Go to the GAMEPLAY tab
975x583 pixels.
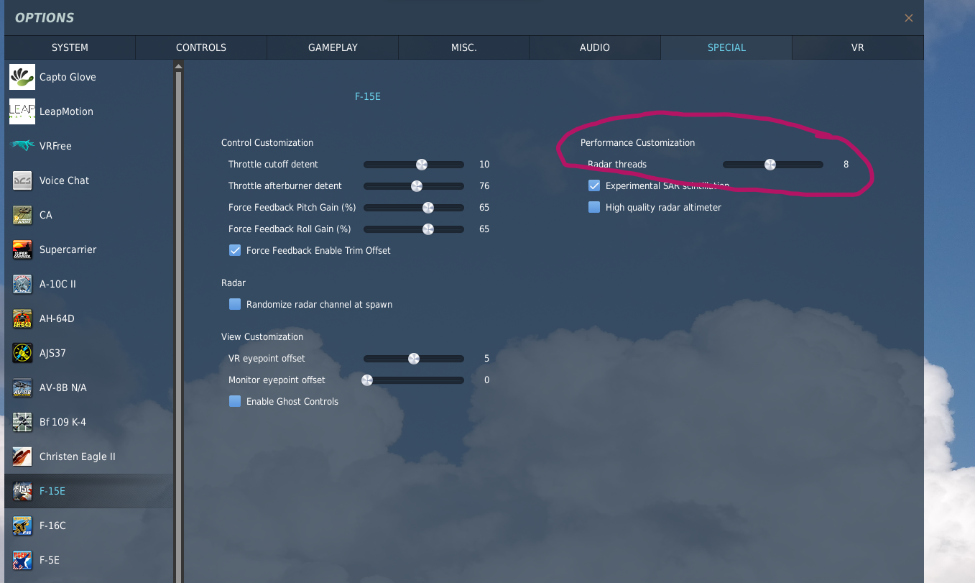pyautogui.click(x=333, y=47)
